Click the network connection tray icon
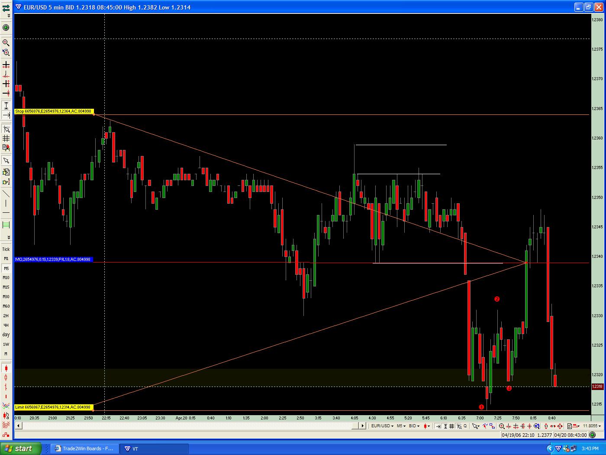 pos(574,448)
